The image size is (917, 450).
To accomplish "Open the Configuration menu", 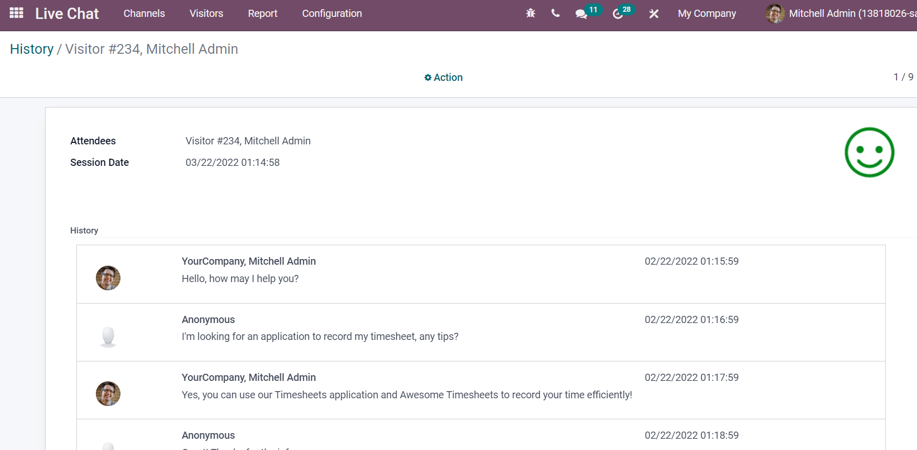I will tap(332, 14).
